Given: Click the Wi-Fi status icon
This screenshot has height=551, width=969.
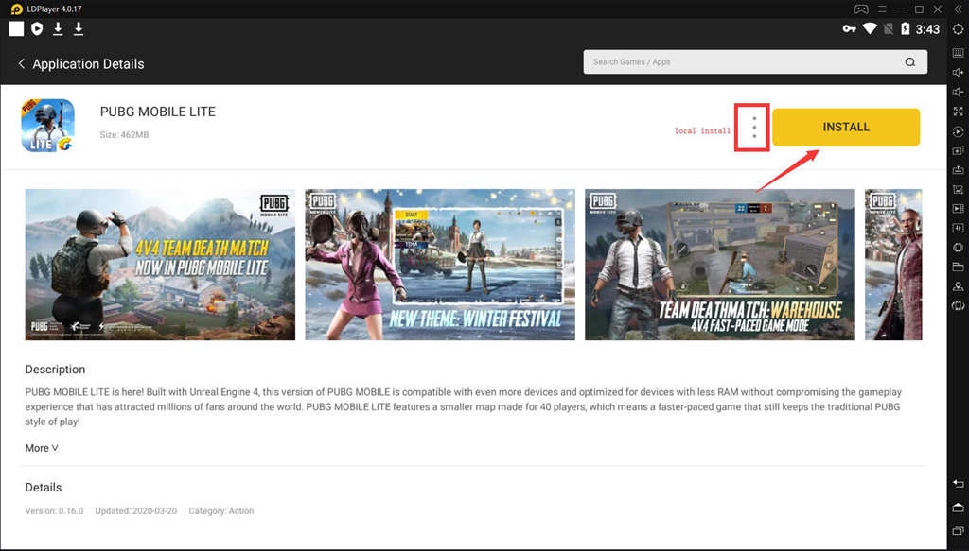Looking at the screenshot, I should [870, 29].
